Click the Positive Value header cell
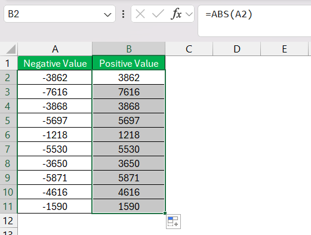Screen dimensions: 311x235 click(129, 63)
